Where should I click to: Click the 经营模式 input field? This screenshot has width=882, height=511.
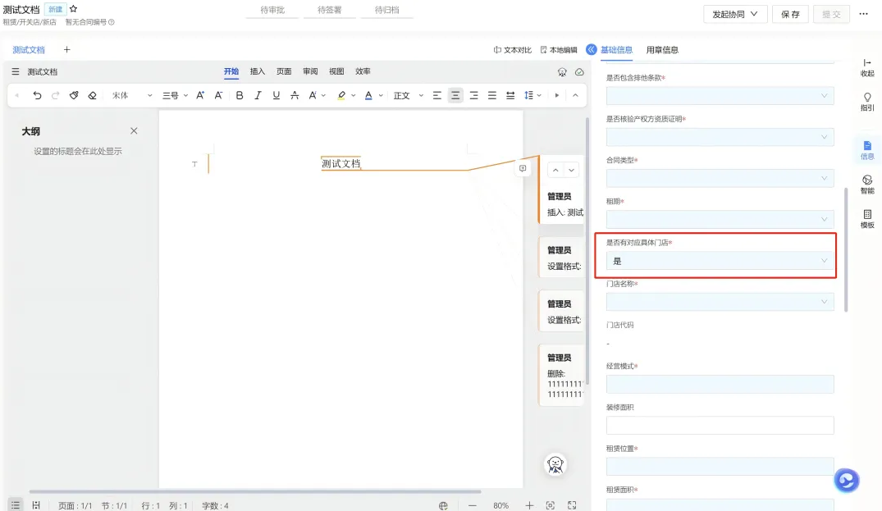pos(720,385)
